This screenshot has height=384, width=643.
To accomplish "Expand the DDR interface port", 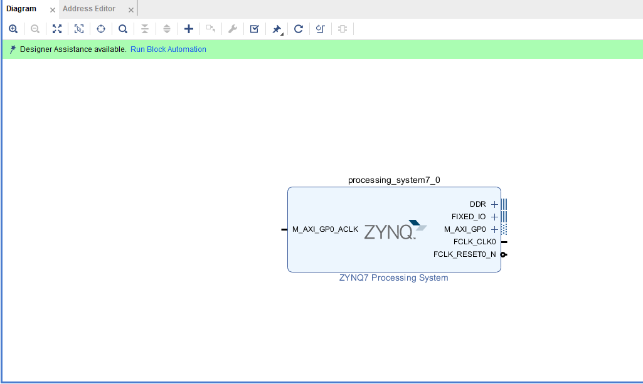I will pos(494,204).
